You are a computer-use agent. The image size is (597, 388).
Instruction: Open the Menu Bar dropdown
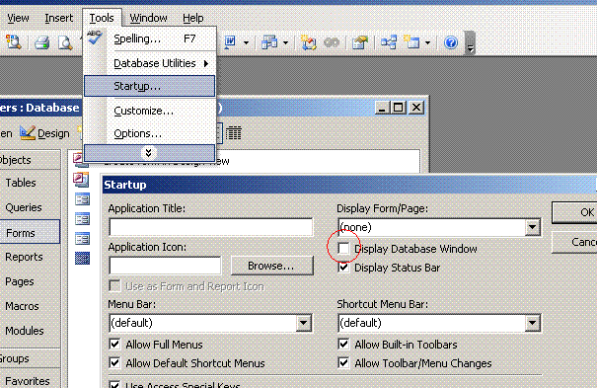tap(304, 323)
